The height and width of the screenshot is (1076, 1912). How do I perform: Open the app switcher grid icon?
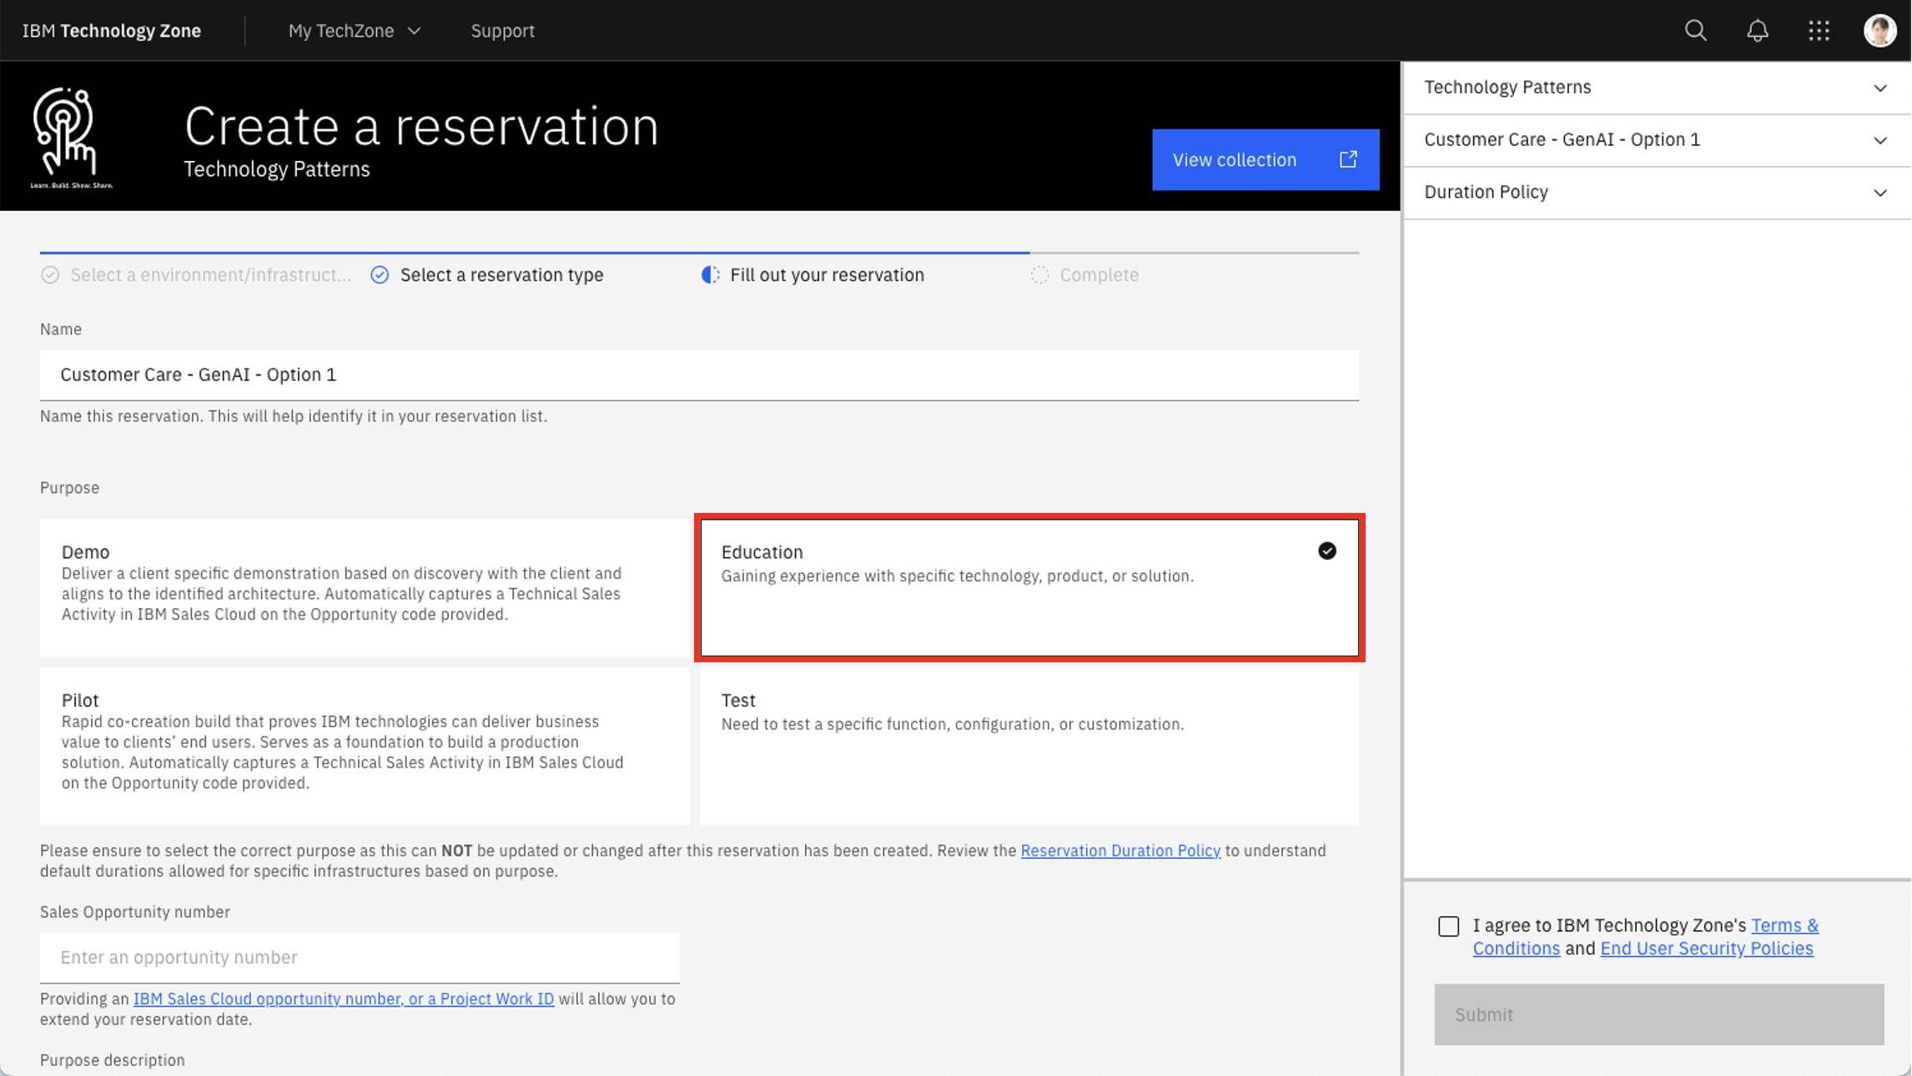(x=1819, y=31)
